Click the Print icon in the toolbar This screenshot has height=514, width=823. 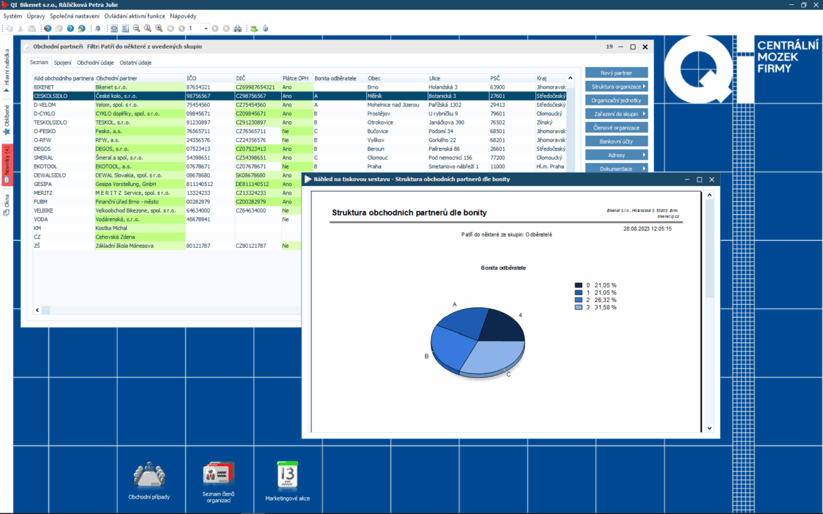(237, 28)
